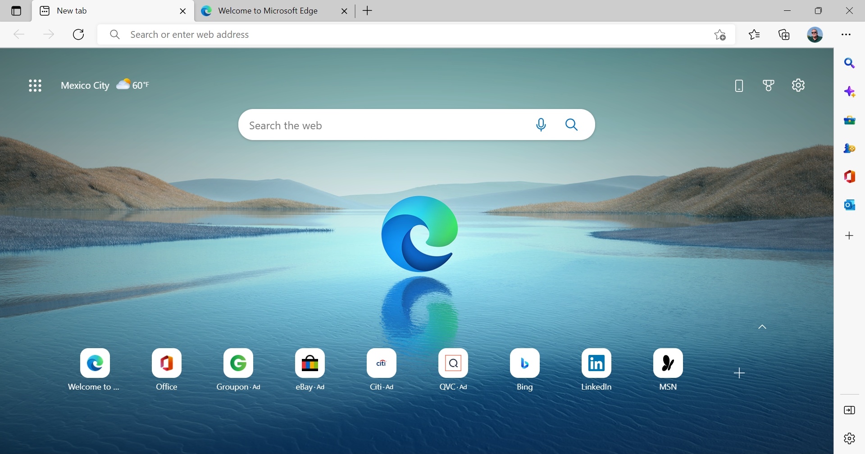The width and height of the screenshot is (865, 454).
Task: Open the sidebar Tools briefcase icon
Action: coord(850,120)
